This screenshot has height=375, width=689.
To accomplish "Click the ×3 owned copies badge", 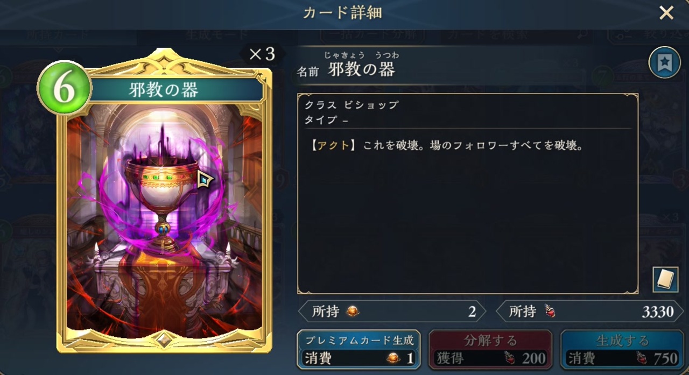I will click(262, 54).
